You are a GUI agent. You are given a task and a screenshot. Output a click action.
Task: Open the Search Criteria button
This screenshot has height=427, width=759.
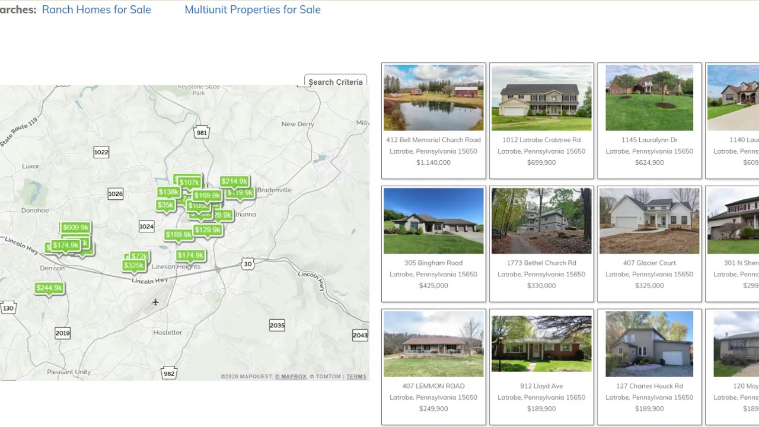click(x=336, y=82)
